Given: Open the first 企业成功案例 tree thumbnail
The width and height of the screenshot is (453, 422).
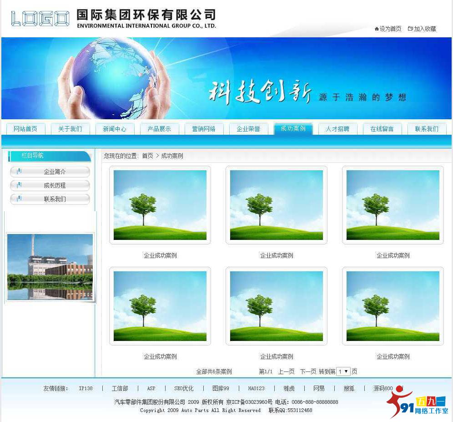Looking at the screenshot, I should click(x=160, y=204).
